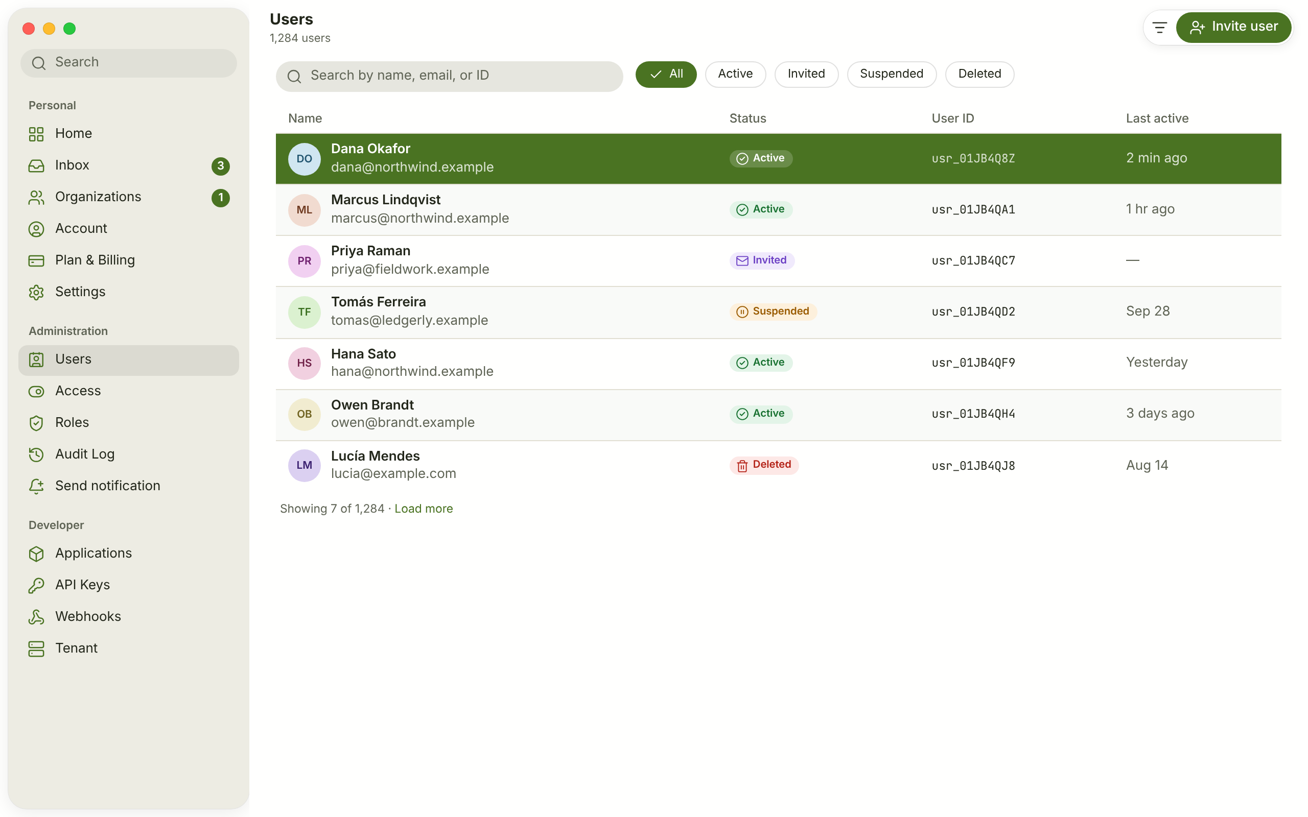Click the Users badge icon in sidebar
The width and height of the screenshot is (1308, 817).
pyautogui.click(x=36, y=360)
